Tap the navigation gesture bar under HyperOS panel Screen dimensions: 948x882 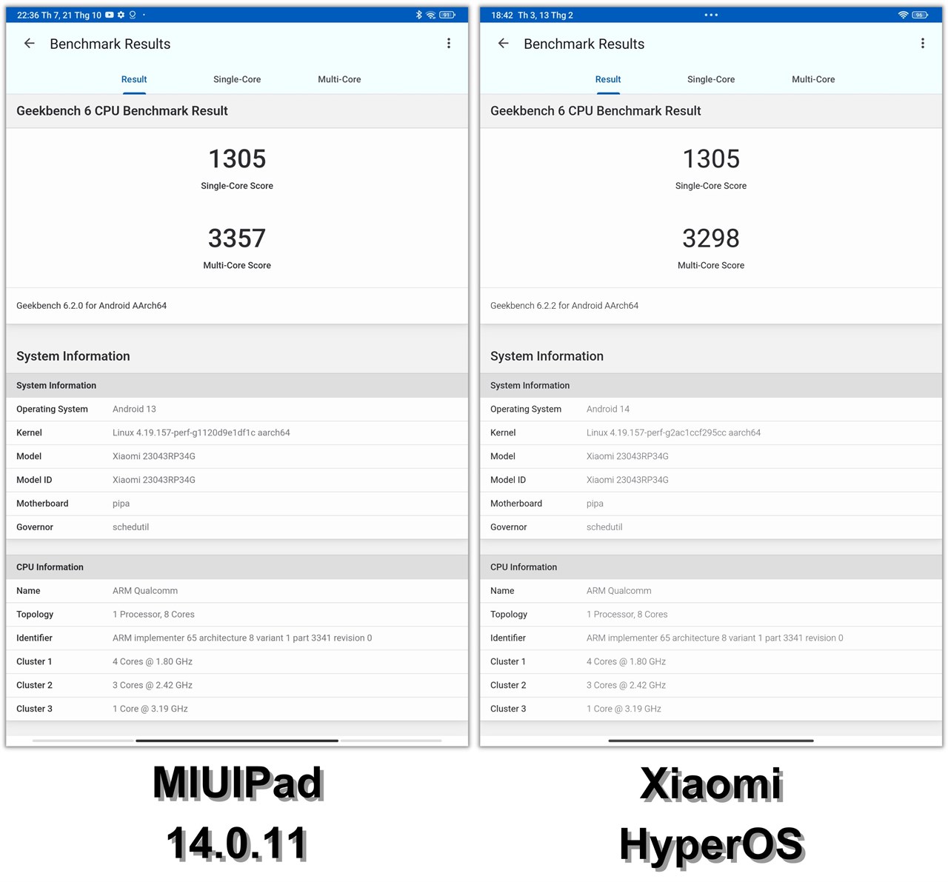711,741
